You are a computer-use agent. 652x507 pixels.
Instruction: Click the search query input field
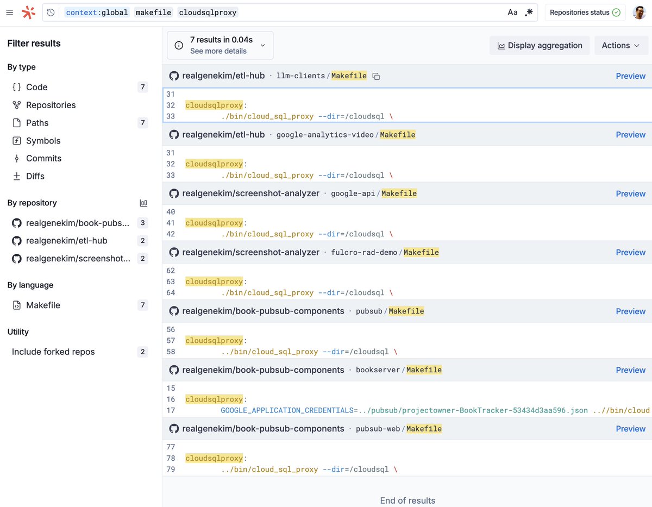pyautogui.click(x=290, y=12)
